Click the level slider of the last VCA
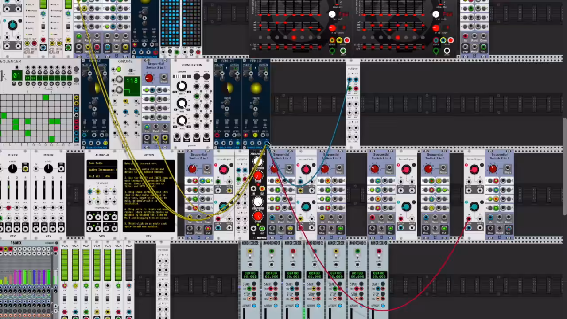Viewport: 567px width, 319px height. [128, 265]
